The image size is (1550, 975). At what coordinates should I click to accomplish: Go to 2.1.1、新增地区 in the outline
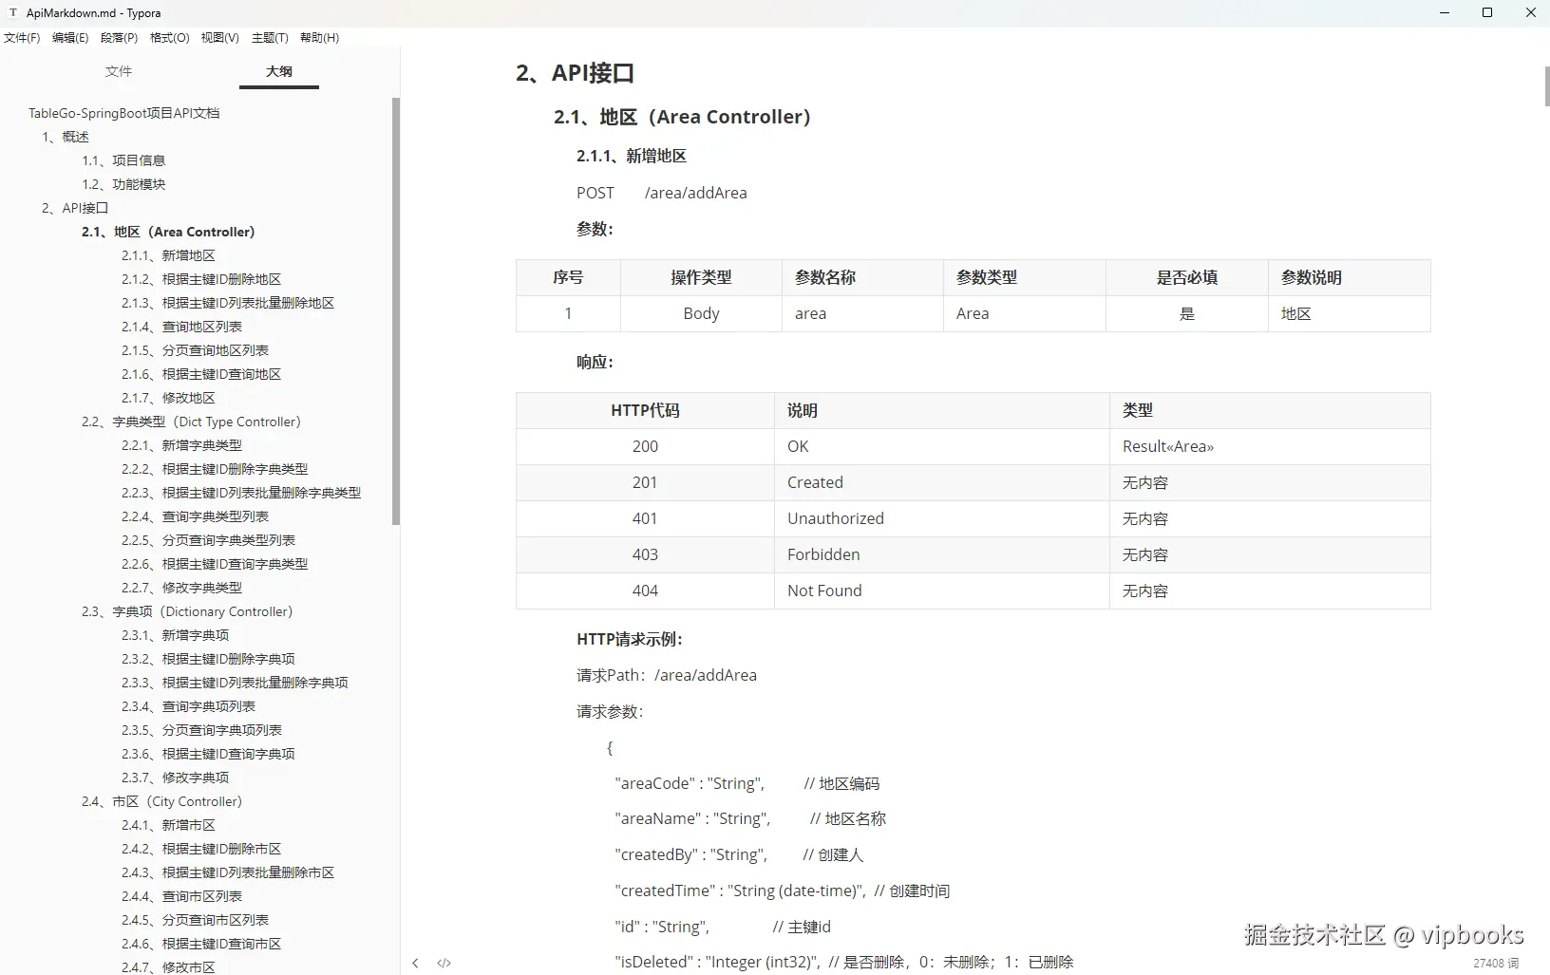(168, 255)
